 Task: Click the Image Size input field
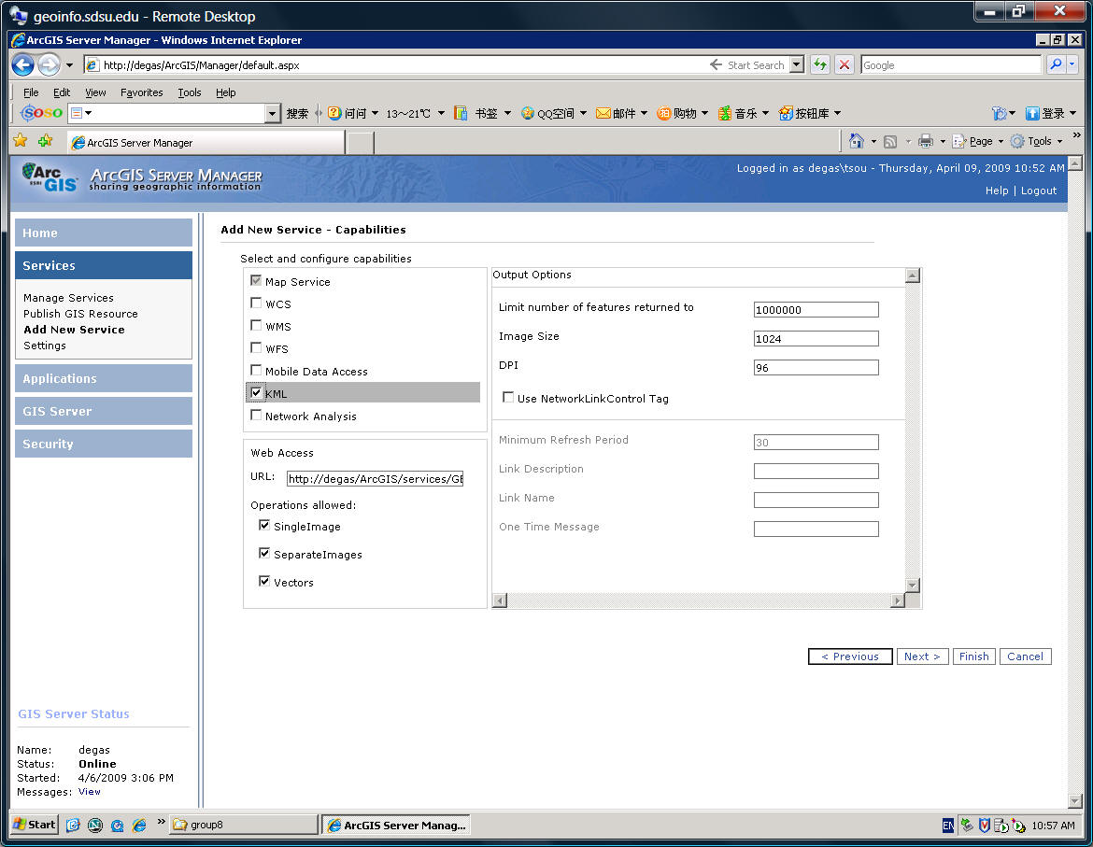coord(816,339)
